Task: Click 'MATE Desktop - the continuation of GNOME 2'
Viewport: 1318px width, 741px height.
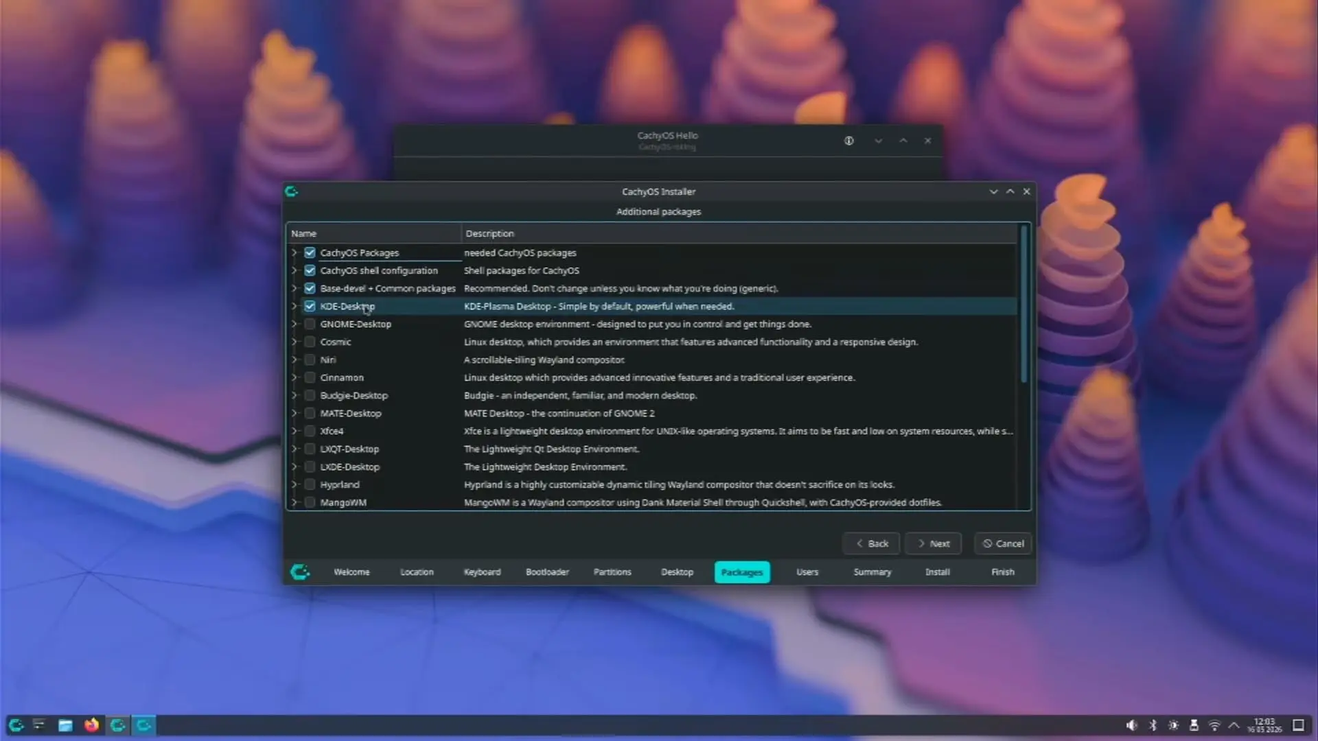Action: pyautogui.click(x=559, y=413)
